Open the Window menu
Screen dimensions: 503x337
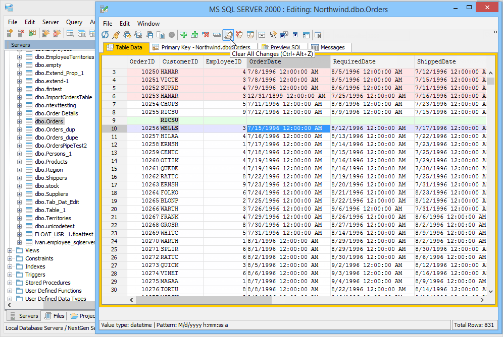(148, 24)
